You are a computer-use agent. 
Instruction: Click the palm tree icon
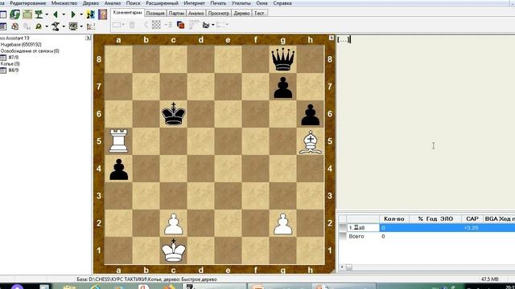point(39,14)
